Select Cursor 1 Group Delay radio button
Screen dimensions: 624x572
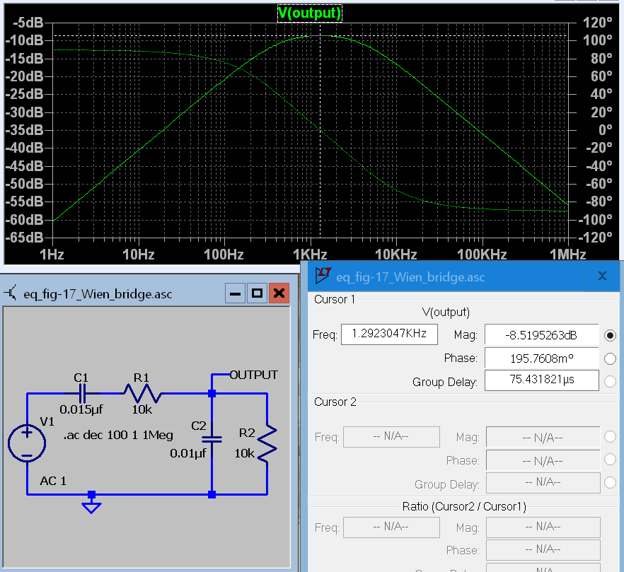pos(611,382)
